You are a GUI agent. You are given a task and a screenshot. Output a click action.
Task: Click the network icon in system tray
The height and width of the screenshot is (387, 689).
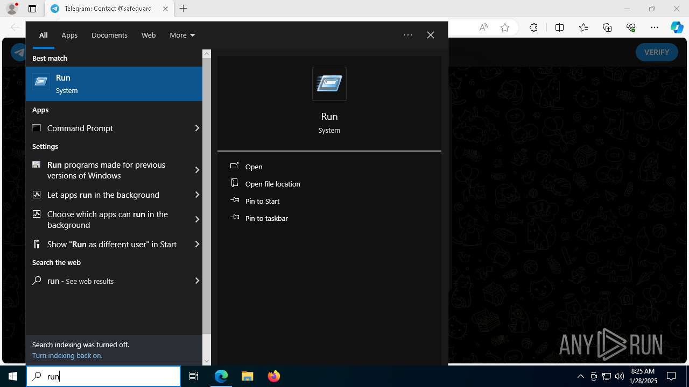pyautogui.click(x=607, y=376)
